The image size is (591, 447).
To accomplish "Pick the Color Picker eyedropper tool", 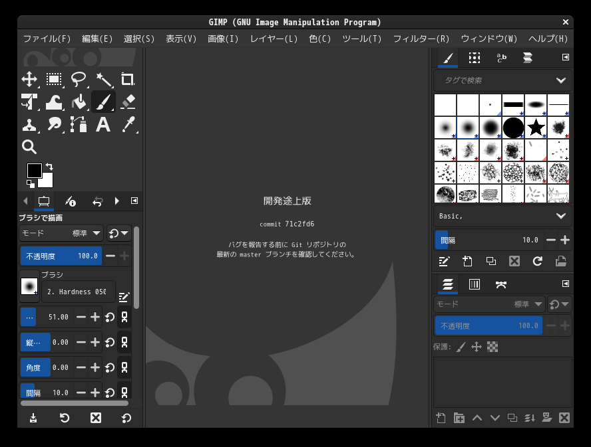I will click(x=128, y=124).
